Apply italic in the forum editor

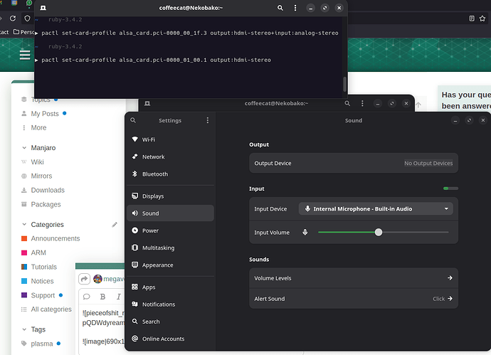[118, 297]
